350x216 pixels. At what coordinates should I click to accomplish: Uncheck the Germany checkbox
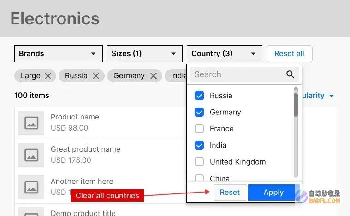coord(199,112)
